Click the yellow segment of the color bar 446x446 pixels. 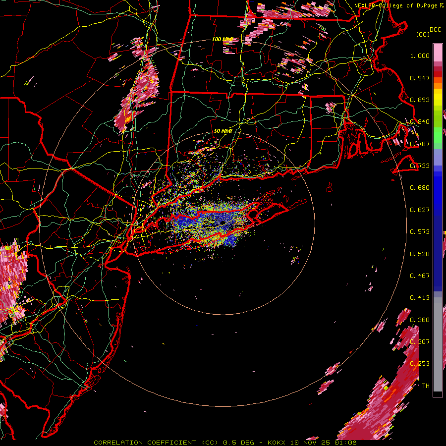(438, 97)
